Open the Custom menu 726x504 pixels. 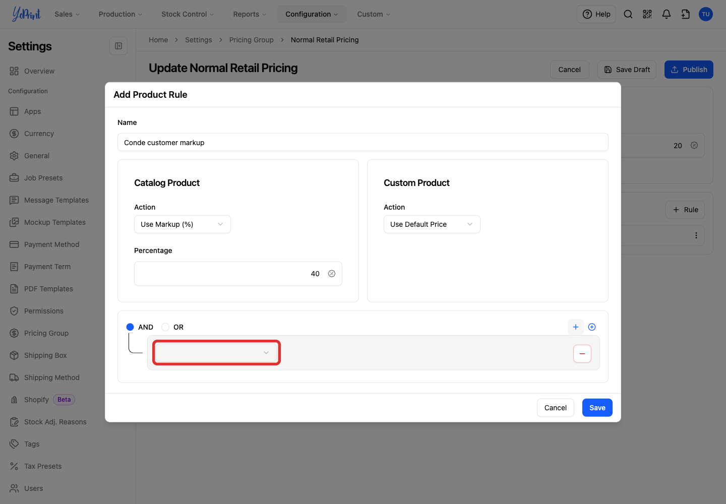coord(374,14)
